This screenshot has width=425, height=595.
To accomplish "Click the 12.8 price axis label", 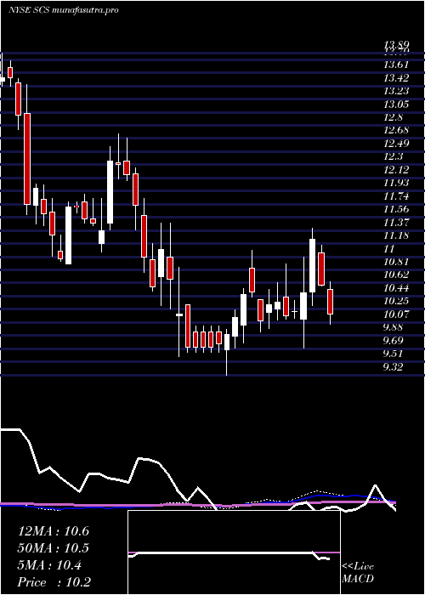I will 394,117.
